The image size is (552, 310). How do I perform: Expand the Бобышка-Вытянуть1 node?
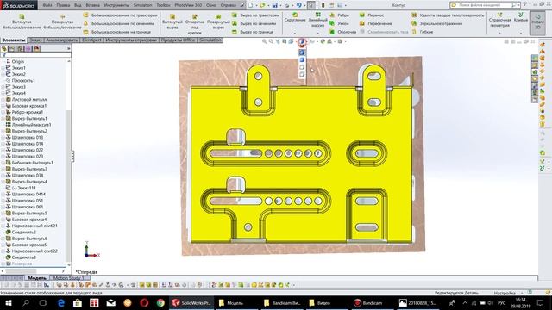click(x=3, y=163)
